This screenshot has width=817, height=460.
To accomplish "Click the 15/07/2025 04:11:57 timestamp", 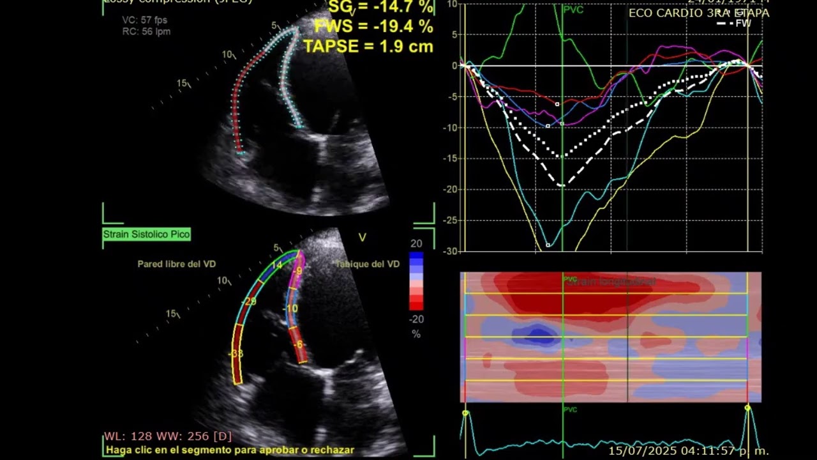I will (689, 451).
